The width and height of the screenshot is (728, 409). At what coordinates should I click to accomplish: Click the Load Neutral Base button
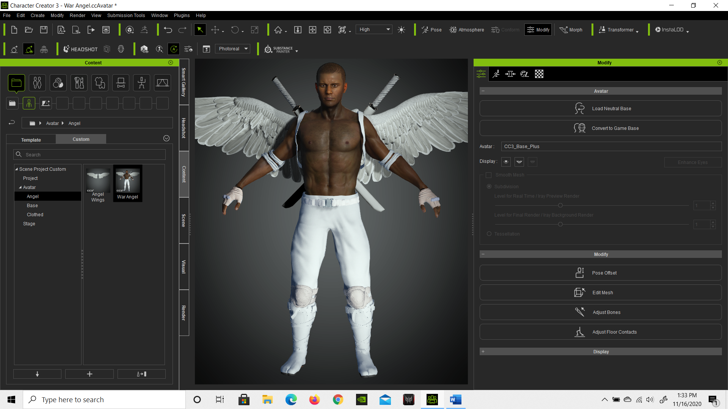click(601, 109)
